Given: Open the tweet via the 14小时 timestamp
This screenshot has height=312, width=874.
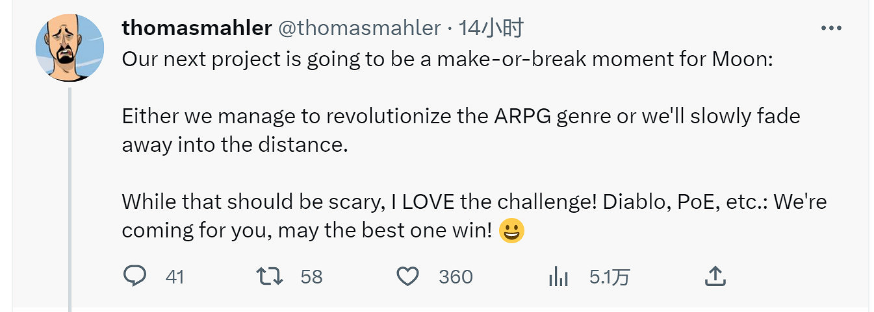Looking at the screenshot, I should coord(491,28).
